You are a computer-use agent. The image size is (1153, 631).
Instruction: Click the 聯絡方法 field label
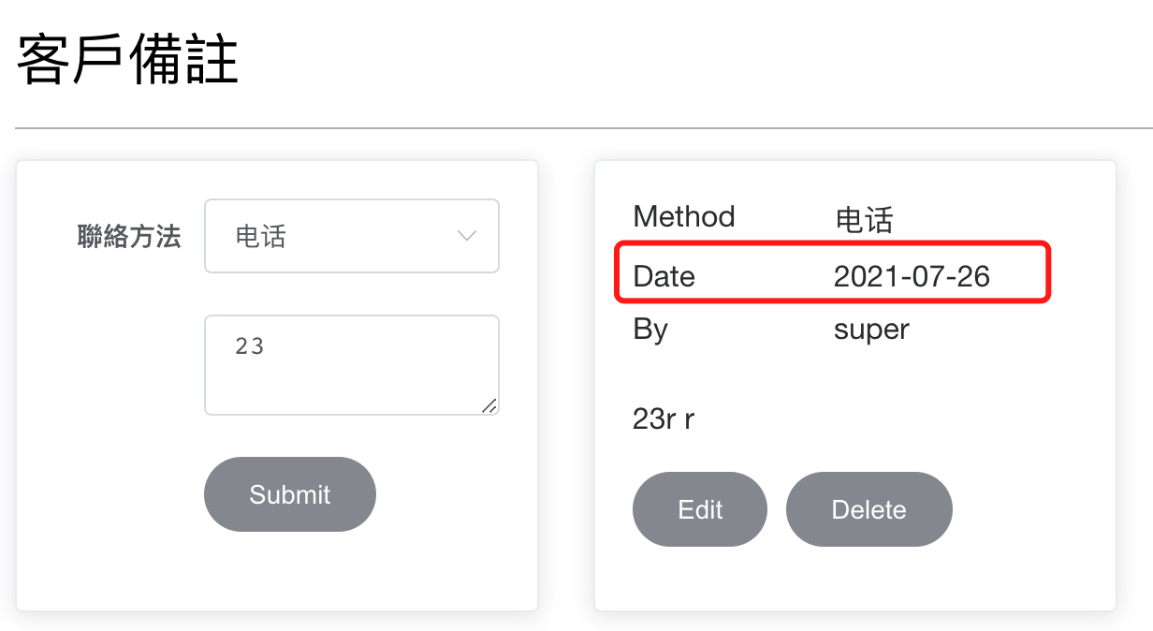coord(128,237)
